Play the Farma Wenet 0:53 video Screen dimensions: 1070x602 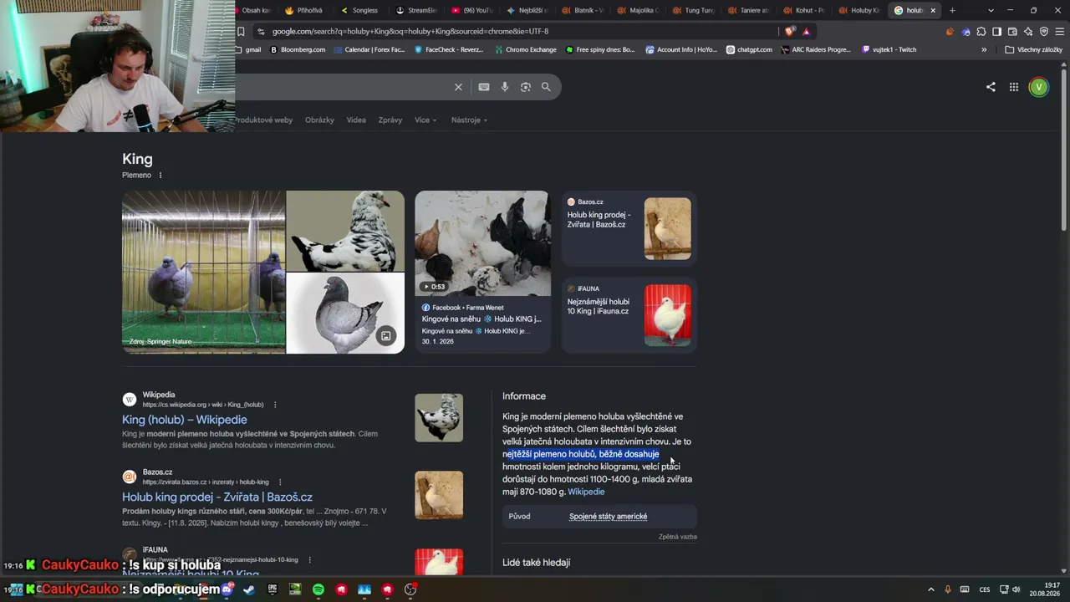(482, 243)
